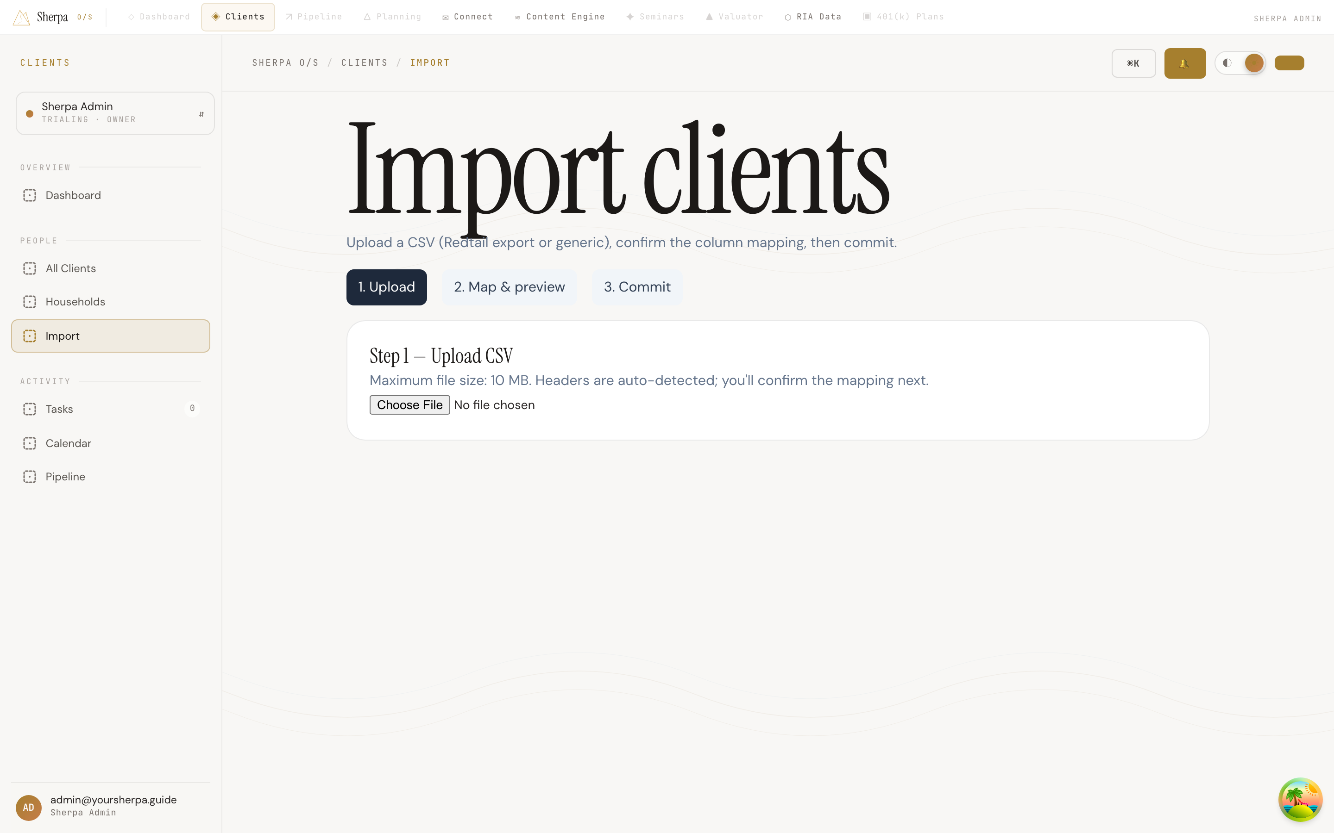Click the Tasks count badge showing 0
The image size is (1334, 833).
click(x=192, y=408)
